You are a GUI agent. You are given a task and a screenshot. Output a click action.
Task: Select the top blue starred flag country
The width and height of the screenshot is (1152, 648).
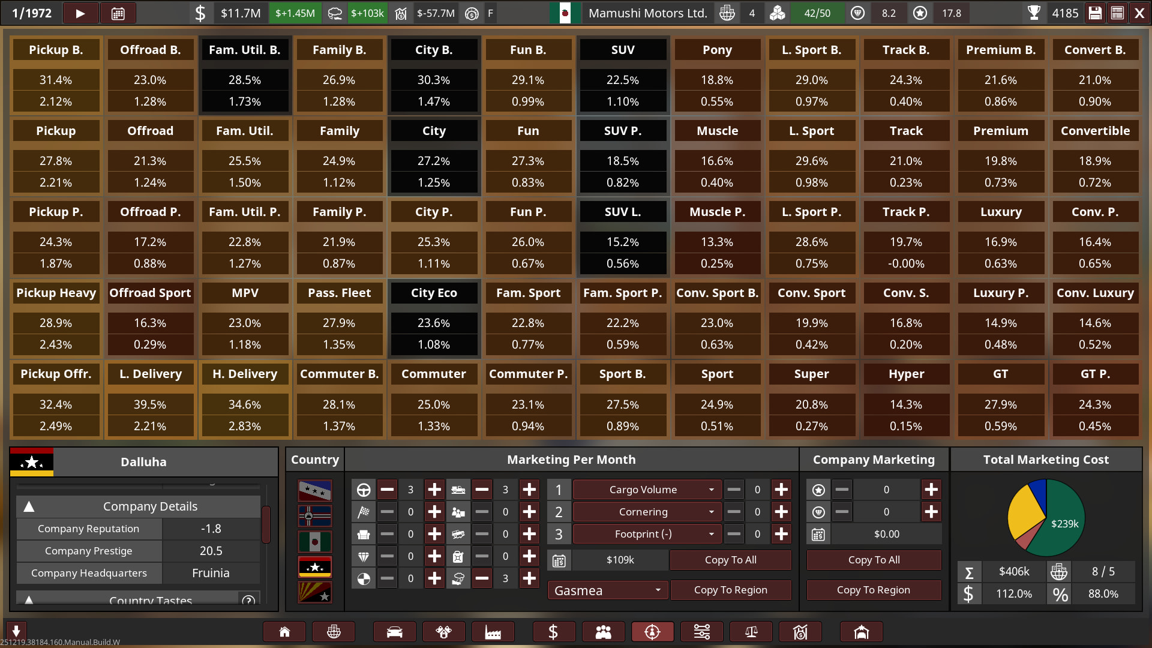click(315, 491)
